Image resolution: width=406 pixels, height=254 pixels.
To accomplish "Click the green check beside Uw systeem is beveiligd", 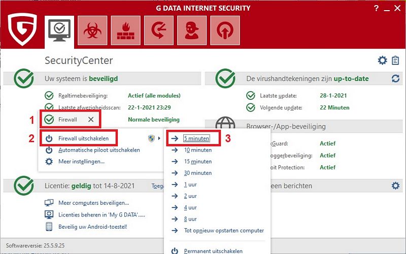I will tap(24, 79).
